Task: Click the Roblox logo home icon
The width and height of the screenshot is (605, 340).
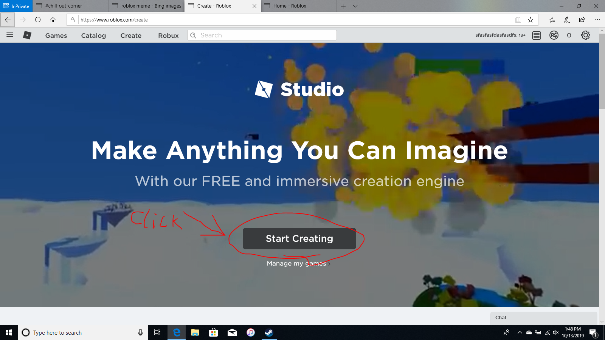Action: coord(27,35)
